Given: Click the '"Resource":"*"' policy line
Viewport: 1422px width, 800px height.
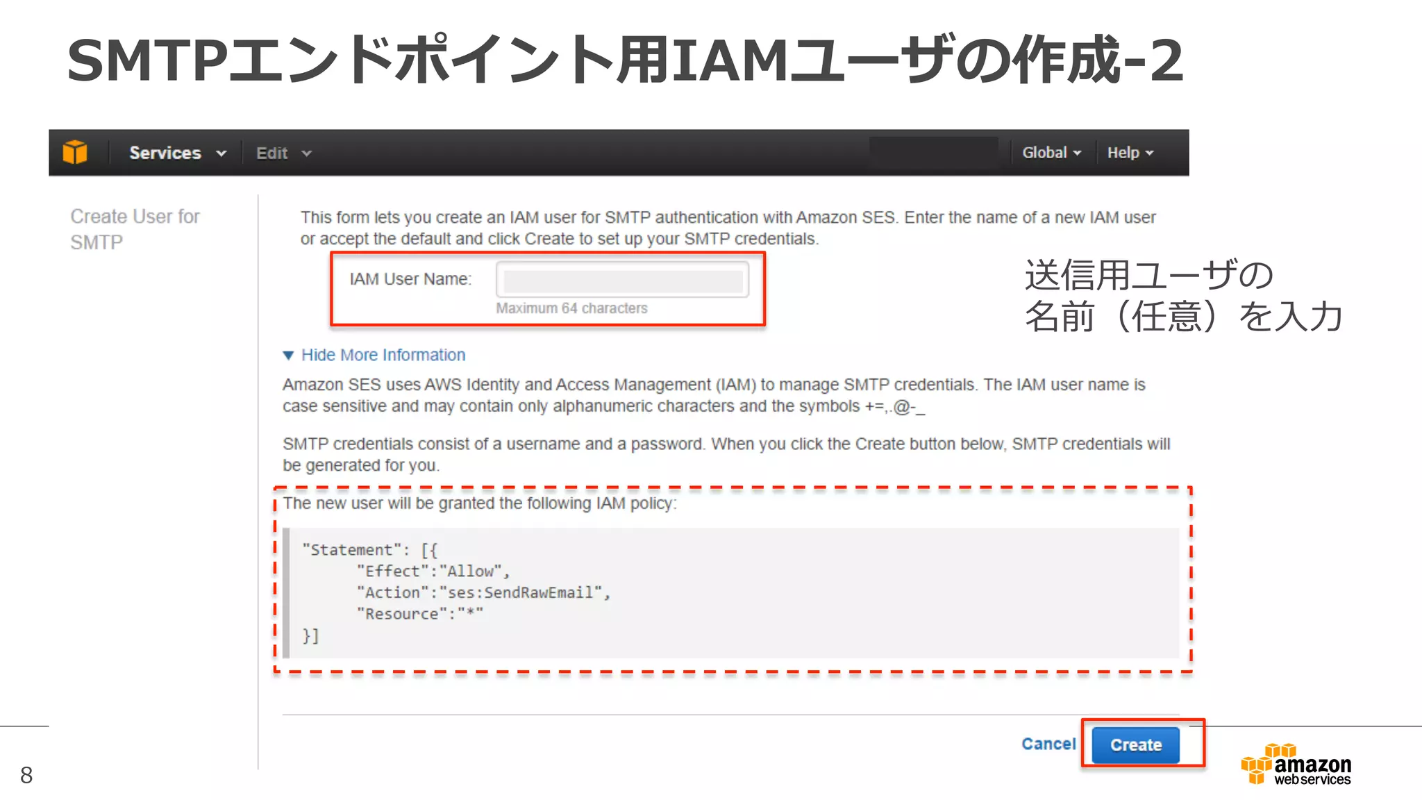Looking at the screenshot, I should pos(419,614).
